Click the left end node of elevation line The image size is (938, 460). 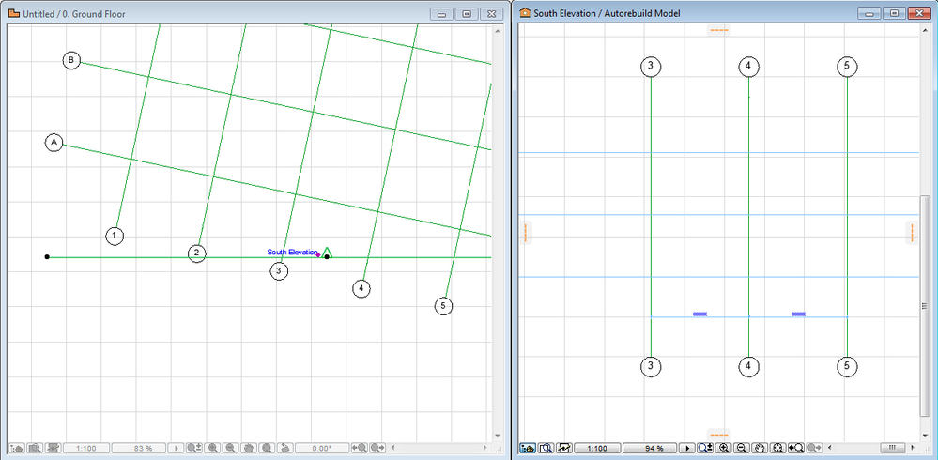pos(47,256)
